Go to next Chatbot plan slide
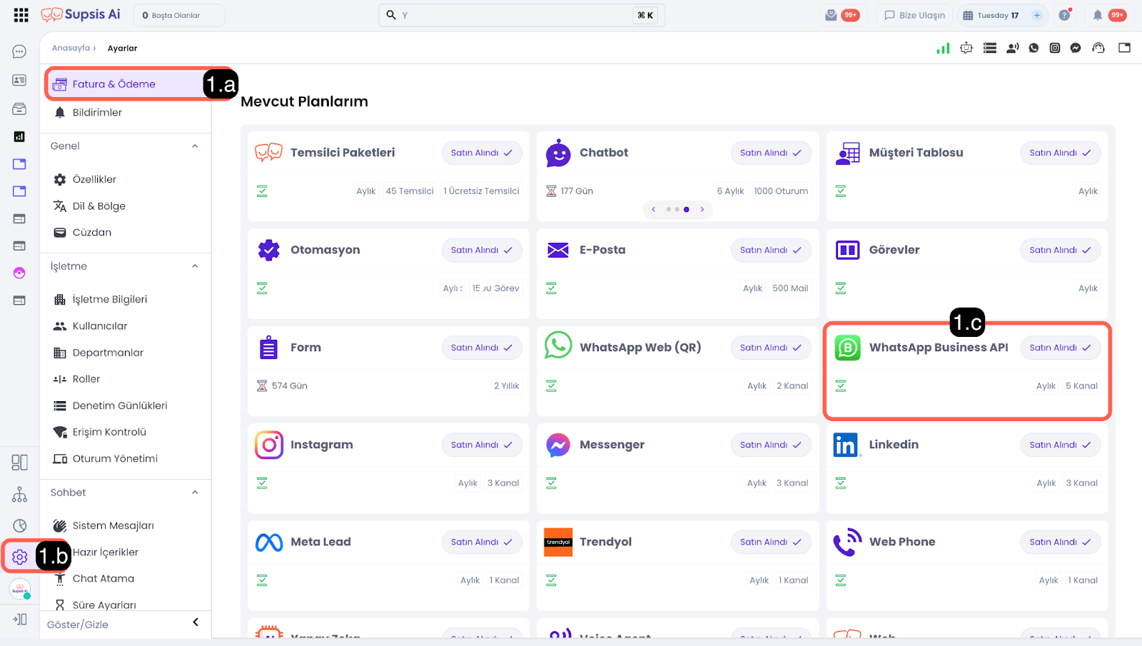 point(702,209)
